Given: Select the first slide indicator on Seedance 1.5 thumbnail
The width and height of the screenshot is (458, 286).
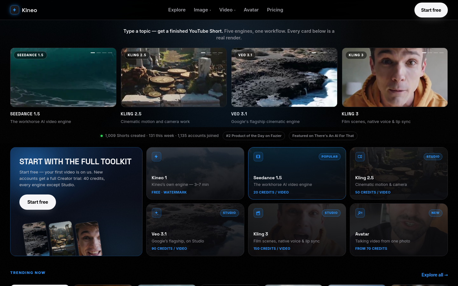Looking at the screenshot, I should 93,53.
